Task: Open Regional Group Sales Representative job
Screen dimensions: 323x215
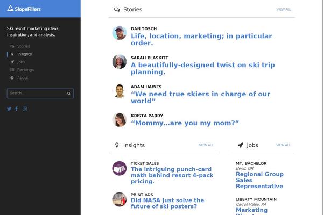Action: tap(259, 180)
